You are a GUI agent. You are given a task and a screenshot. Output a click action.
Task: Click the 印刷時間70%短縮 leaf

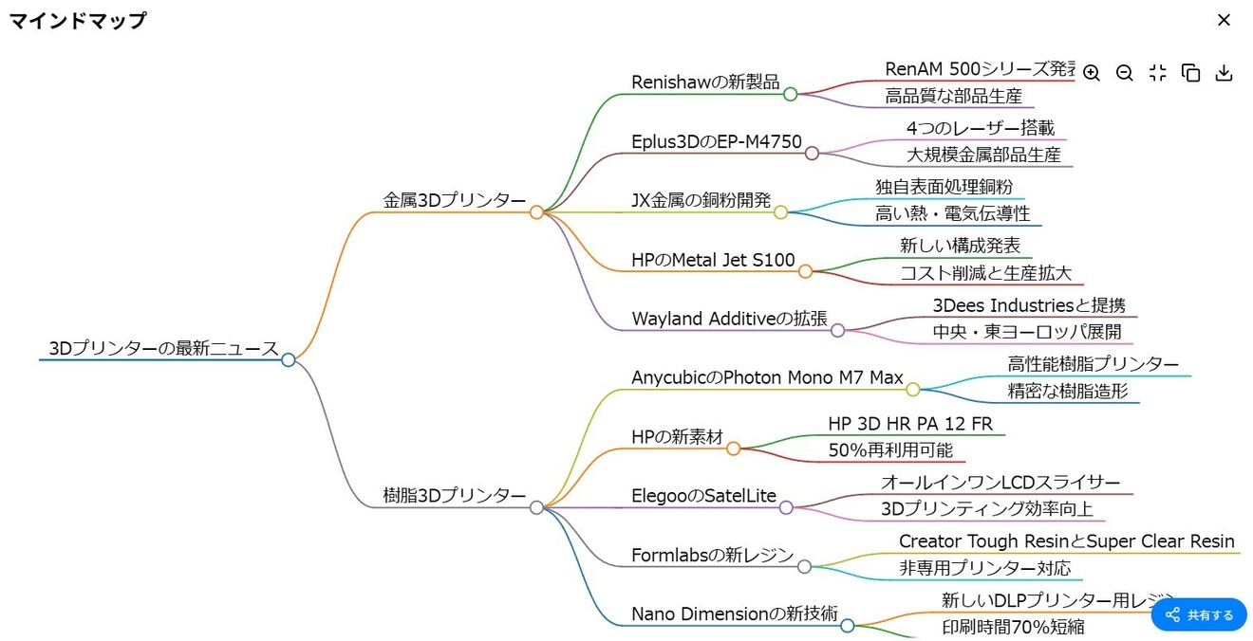click(1013, 627)
